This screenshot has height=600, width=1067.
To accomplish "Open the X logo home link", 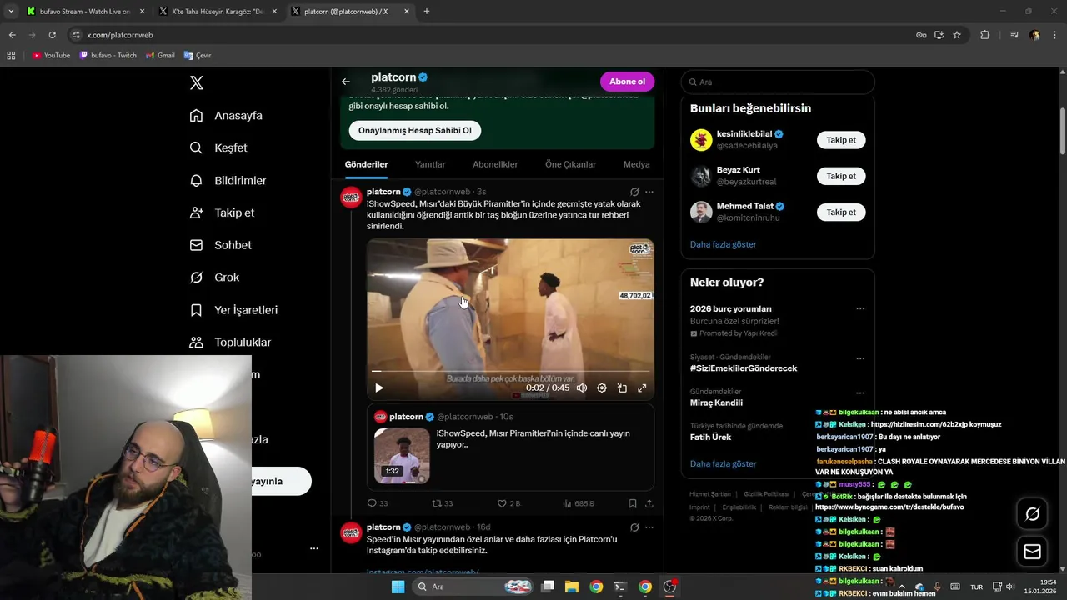I will click(x=197, y=82).
